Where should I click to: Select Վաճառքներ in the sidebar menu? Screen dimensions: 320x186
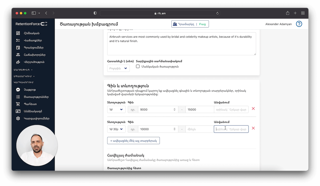click(x=33, y=40)
